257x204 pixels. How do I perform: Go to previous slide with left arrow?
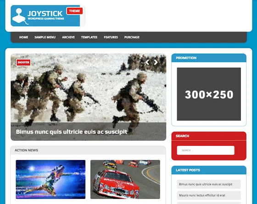[147, 62]
